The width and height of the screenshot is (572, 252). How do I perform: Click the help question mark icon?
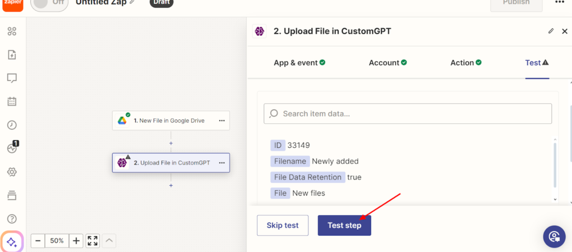(x=12, y=219)
